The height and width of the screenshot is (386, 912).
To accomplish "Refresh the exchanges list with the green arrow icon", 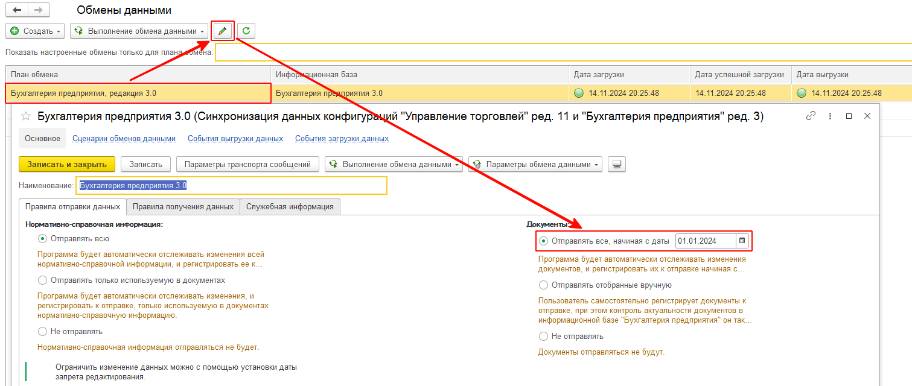I will coord(246,31).
